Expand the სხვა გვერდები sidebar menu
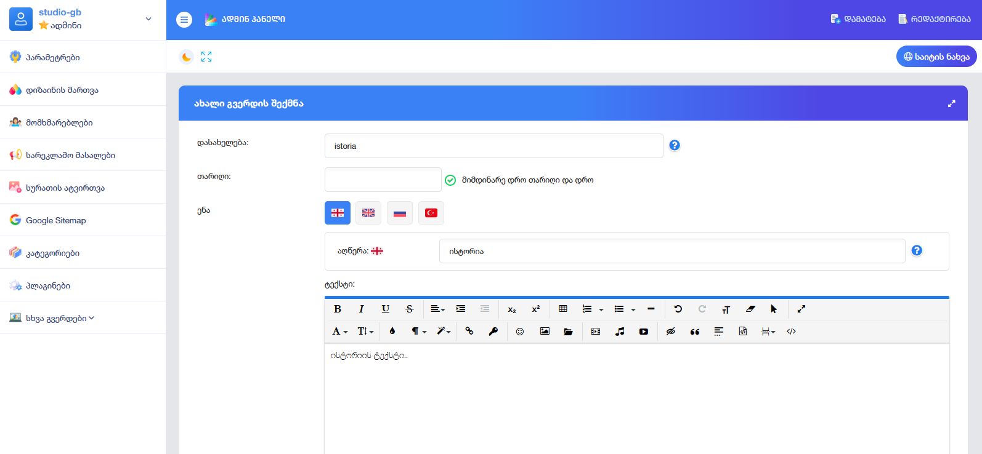The height and width of the screenshot is (454, 982). tap(60, 318)
